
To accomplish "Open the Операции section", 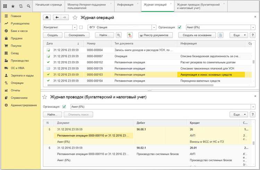I will [17, 83].
